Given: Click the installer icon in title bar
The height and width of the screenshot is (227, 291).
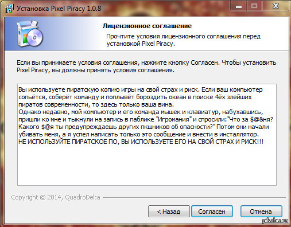Looking at the screenshot, I should point(9,9).
